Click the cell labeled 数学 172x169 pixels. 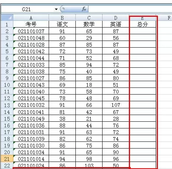(x=89, y=24)
